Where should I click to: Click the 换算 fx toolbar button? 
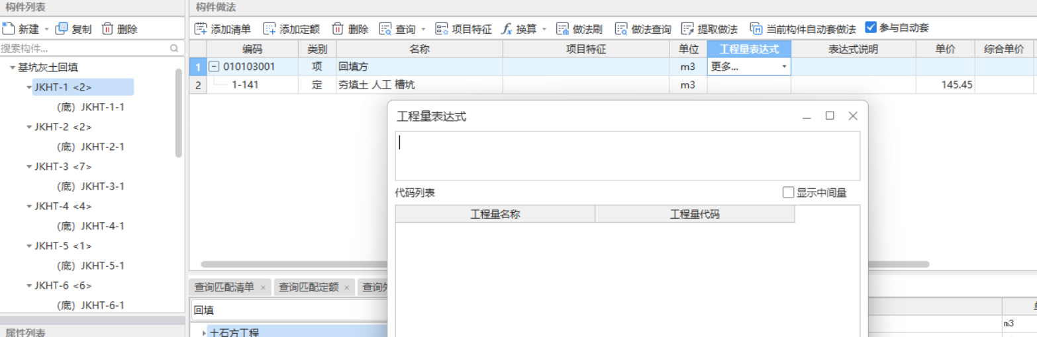(x=519, y=29)
